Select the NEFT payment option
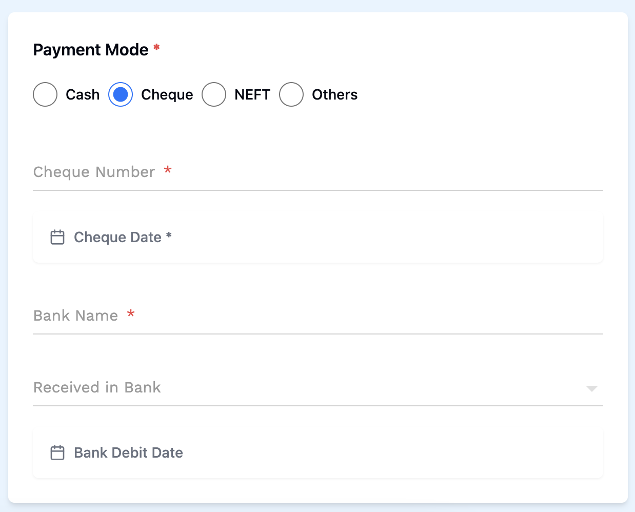The height and width of the screenshot is (512, 635). click(x=214, y=94)
